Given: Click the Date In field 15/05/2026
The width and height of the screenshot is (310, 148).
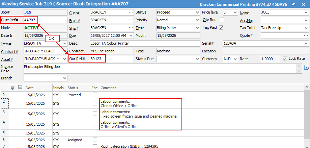Looking at the screenshot, I should tap(45, 36).
